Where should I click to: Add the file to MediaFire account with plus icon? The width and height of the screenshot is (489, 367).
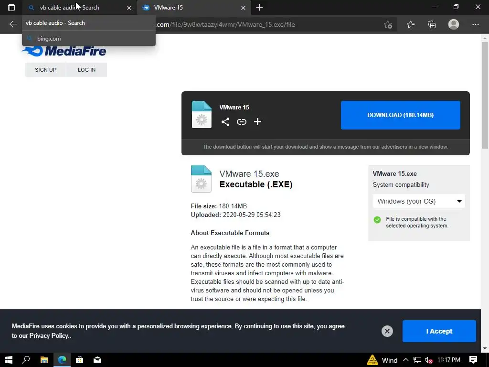tap(257, 122)
